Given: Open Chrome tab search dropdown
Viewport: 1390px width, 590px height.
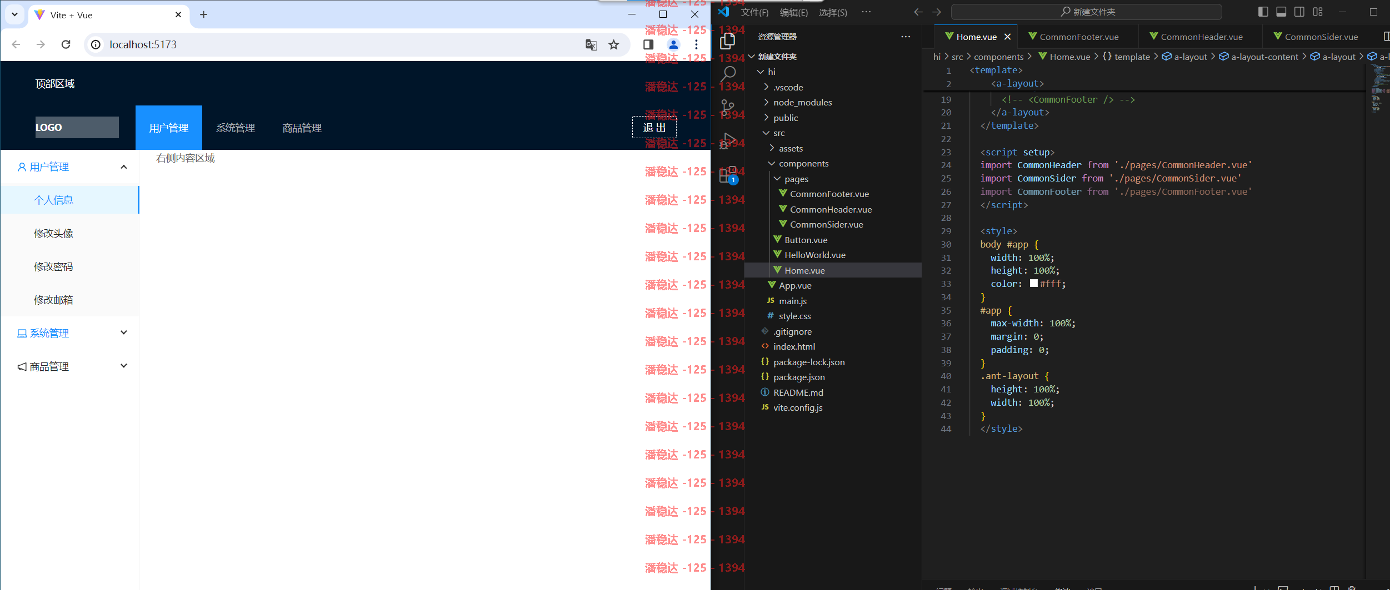Looking at the screenshot, I should (14, 14).
